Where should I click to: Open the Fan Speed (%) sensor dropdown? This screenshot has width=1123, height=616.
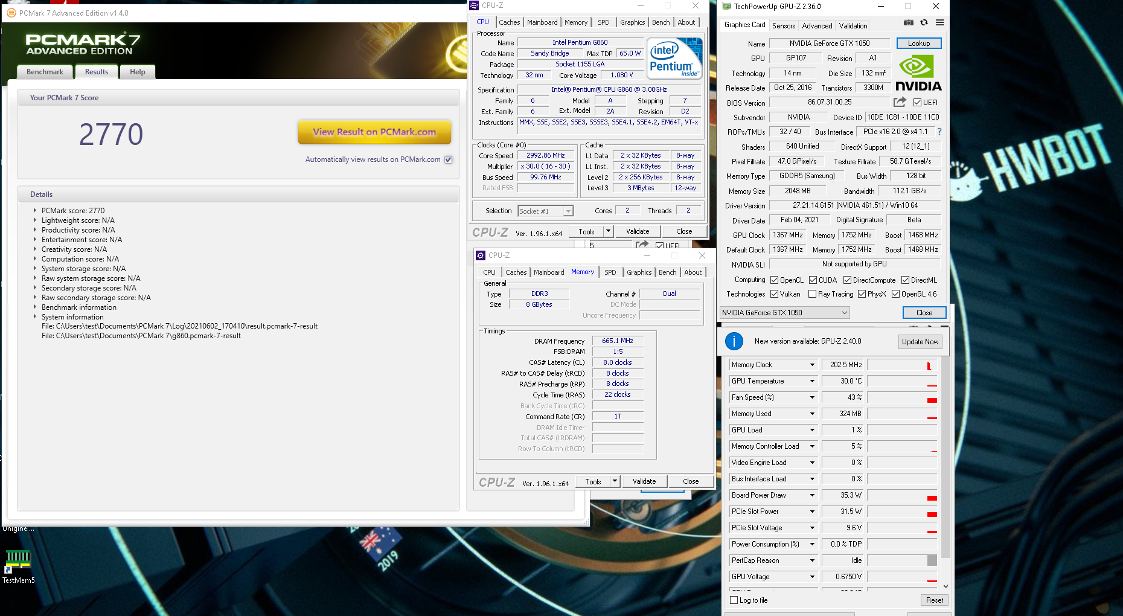tap(812, 397)
